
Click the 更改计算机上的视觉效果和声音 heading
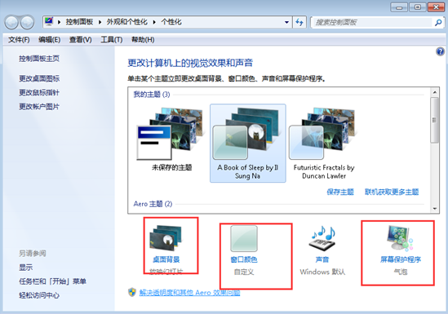(190, 63)
